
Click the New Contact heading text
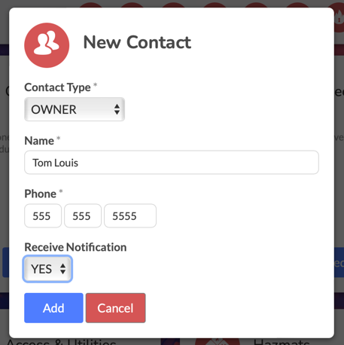137,42
